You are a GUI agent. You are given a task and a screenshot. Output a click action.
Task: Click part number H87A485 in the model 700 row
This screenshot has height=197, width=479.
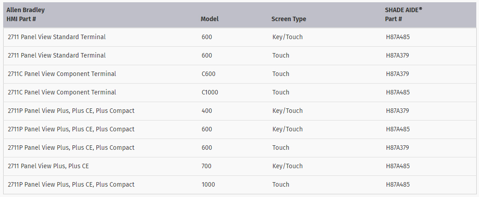pos(398,166)
